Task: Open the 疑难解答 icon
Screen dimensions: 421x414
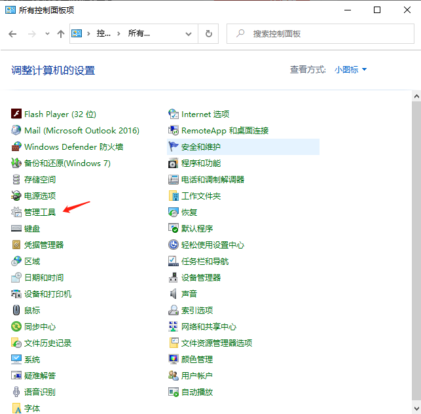Action: [x=16, y=375]
